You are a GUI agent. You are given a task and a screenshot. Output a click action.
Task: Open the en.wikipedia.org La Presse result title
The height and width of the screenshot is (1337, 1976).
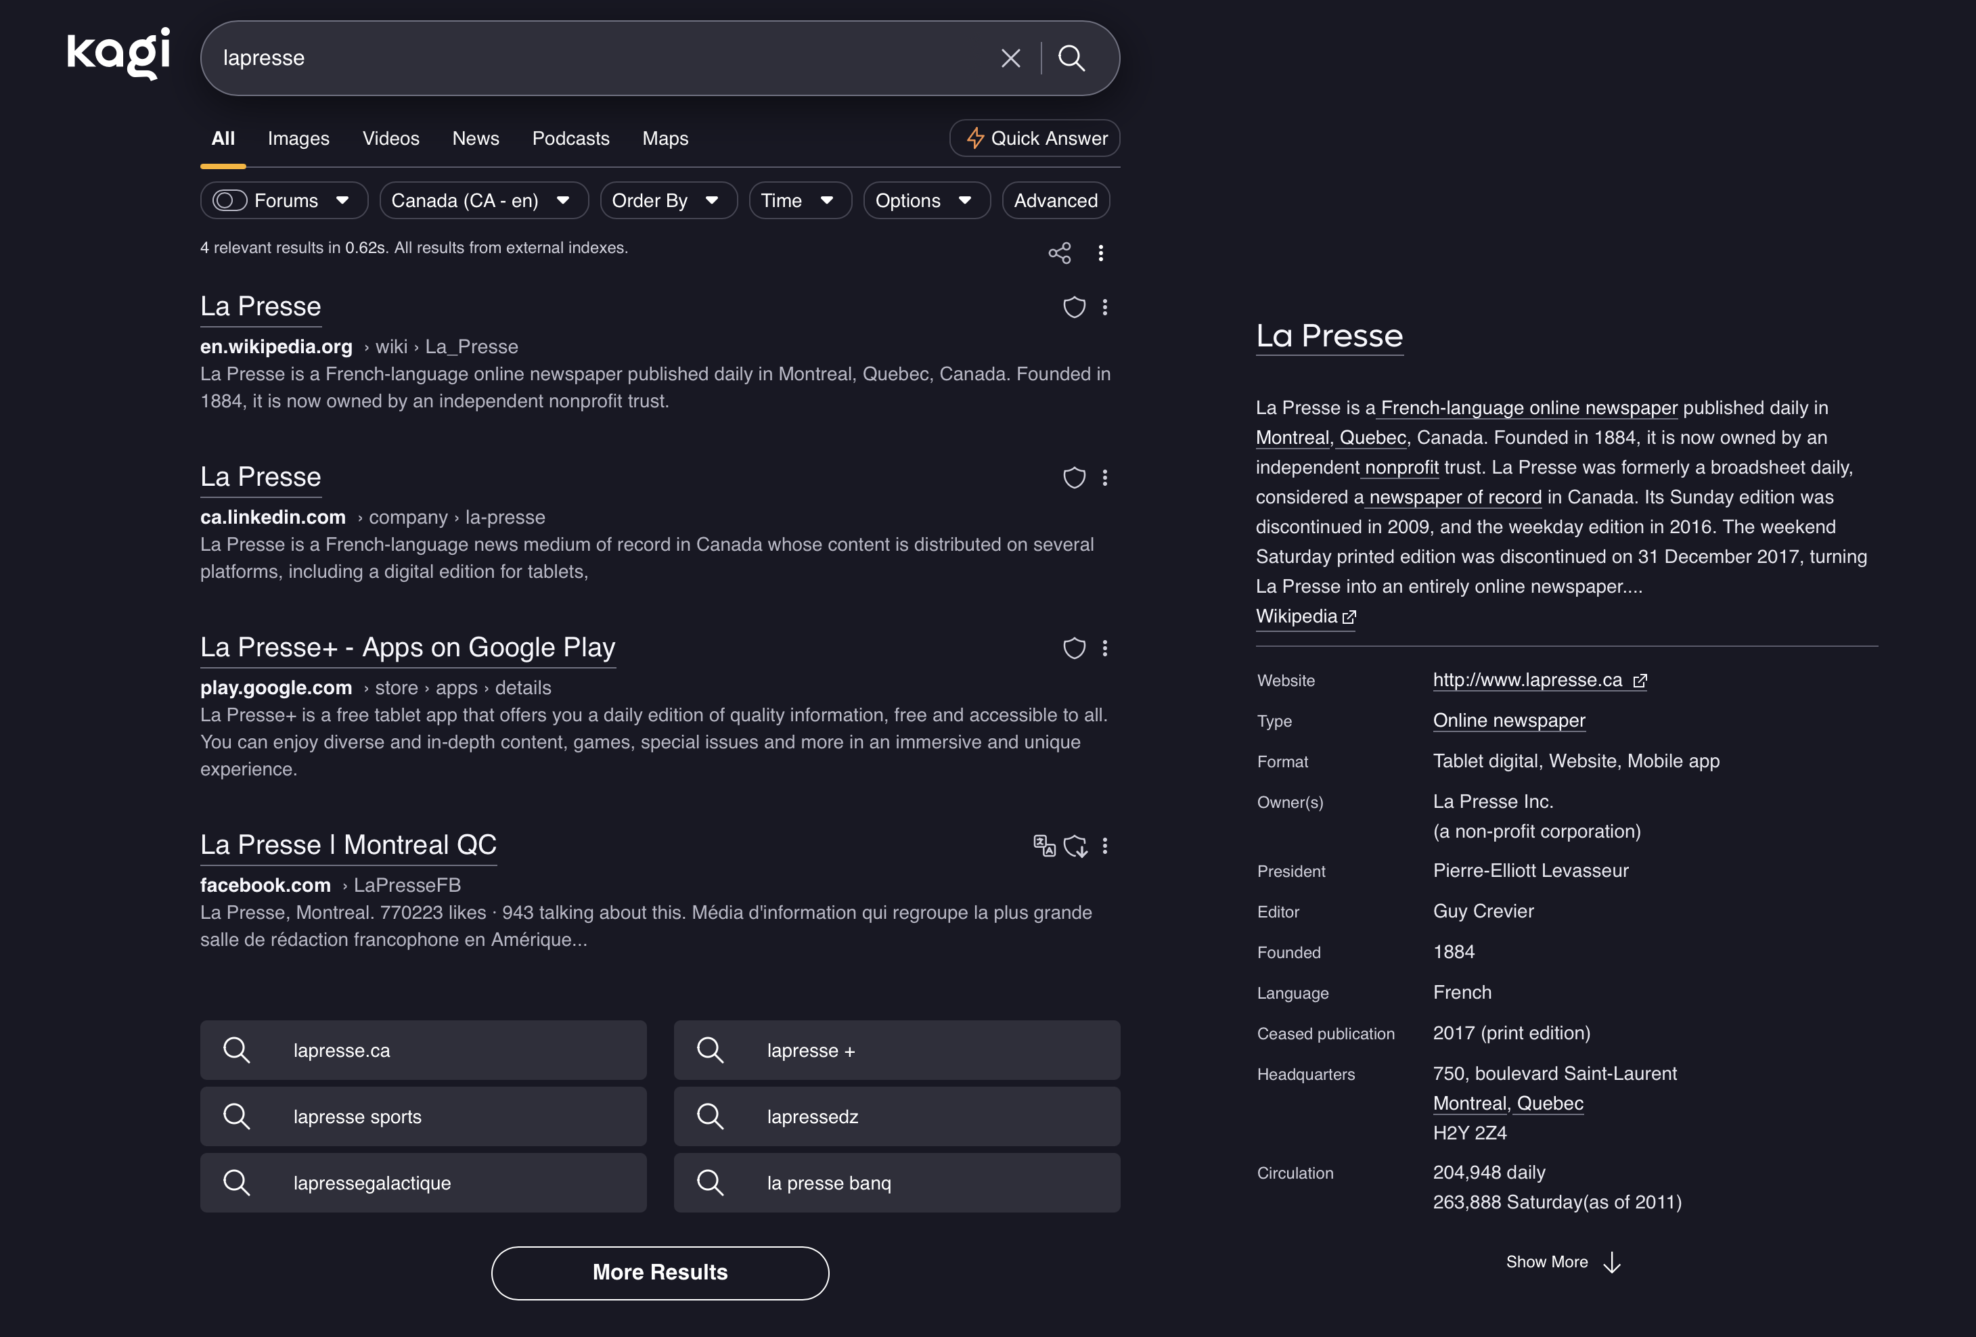(x=261, y=307)
